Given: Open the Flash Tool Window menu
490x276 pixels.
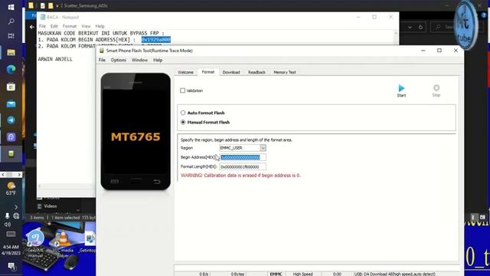Looking at the screenshot, I should (139, 60).
